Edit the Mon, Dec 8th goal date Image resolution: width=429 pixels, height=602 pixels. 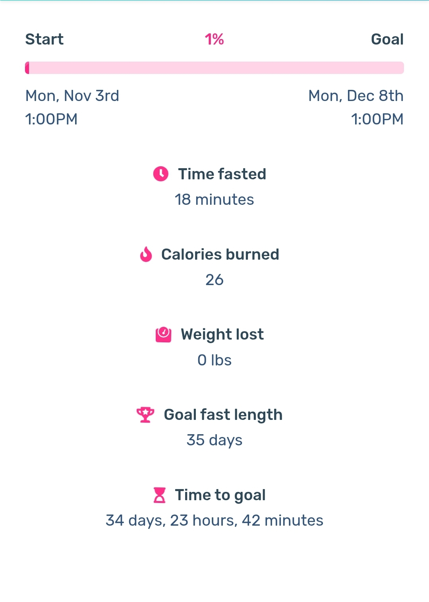point(356,96)
